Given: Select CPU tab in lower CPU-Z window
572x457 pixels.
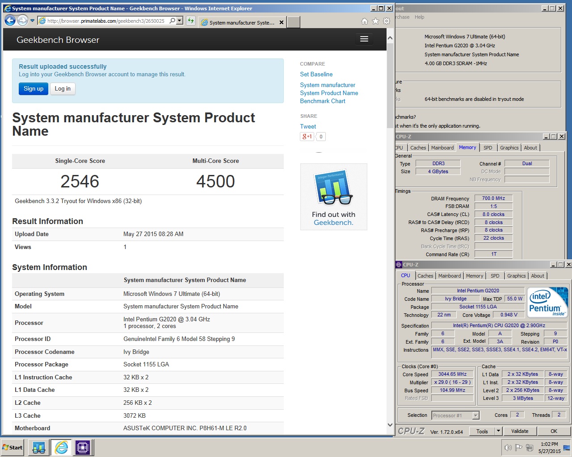Looking at the screenshot, I should pos(405,275).
